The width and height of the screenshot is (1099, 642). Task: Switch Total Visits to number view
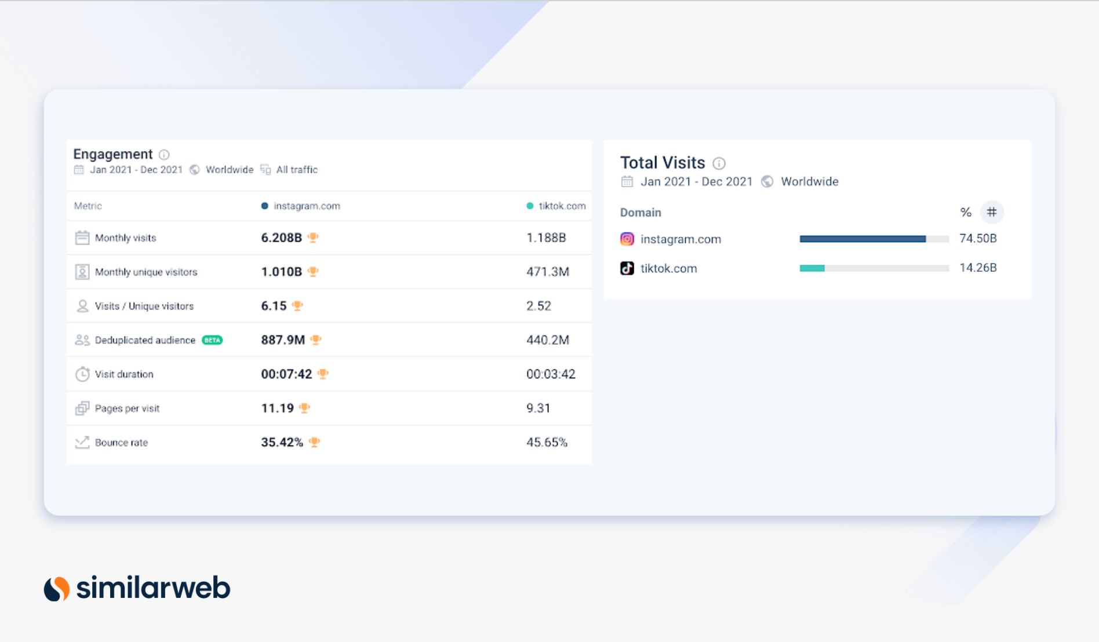pyautogui.click(x=992, y=212)
